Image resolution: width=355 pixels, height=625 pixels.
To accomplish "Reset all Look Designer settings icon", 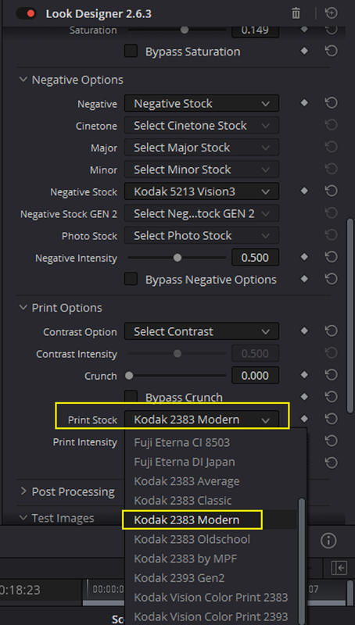I will [332, 13].
